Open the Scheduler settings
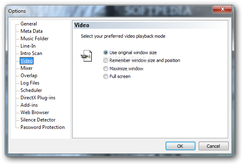Image resolution: width=243 pixels, height=165 pixels. pos(31,90)
